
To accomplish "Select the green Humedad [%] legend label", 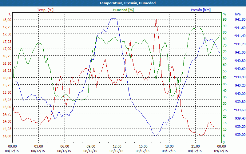I will (x=123, y=10).
